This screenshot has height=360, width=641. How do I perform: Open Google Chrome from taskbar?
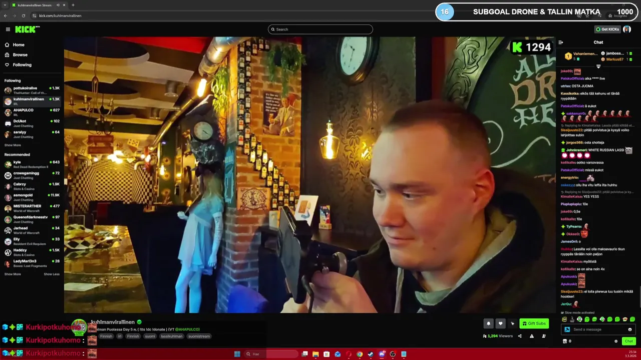coord(360,354)
